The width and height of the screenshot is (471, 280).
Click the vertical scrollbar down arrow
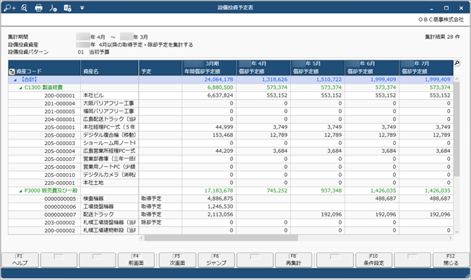[457, 232]
